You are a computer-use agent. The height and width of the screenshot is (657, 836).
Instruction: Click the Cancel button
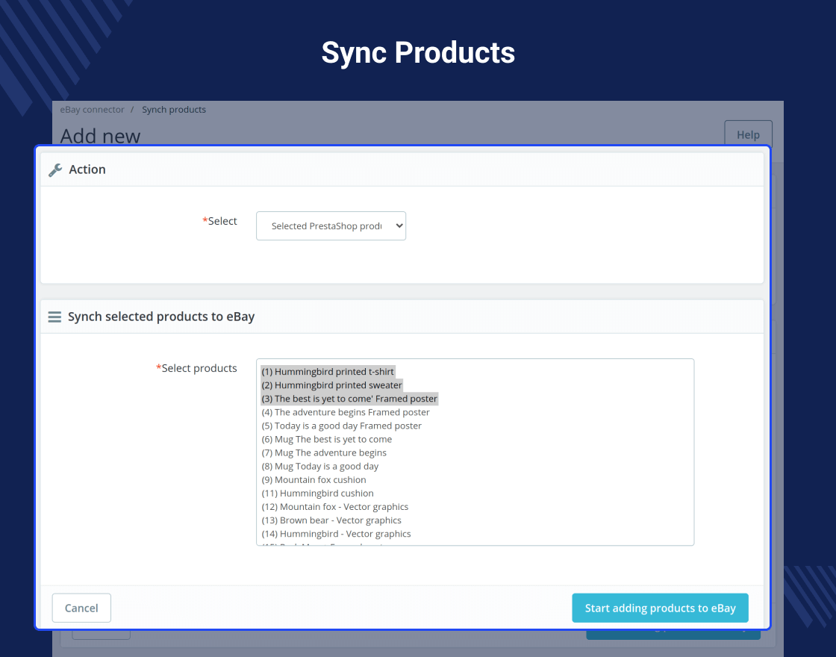(x=81, y=608)
